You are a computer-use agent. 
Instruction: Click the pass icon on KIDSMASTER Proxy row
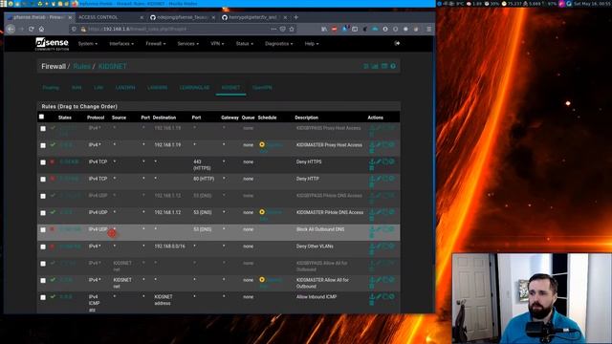[x=53, y=144]
